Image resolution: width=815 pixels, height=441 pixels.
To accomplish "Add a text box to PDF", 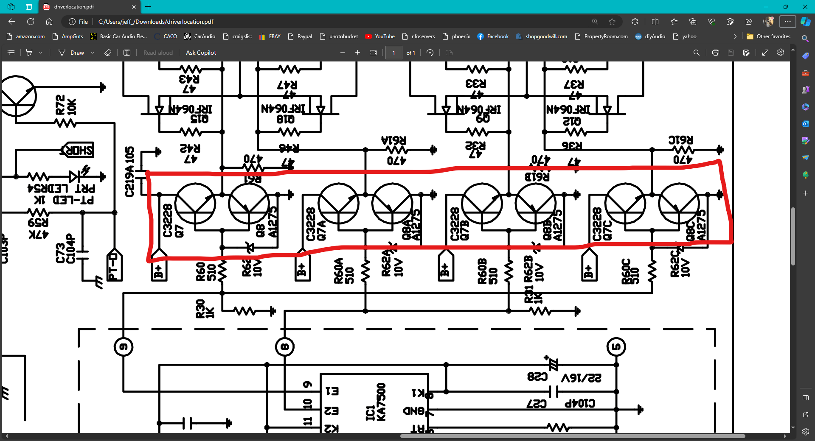I will (x=126, y=53).
